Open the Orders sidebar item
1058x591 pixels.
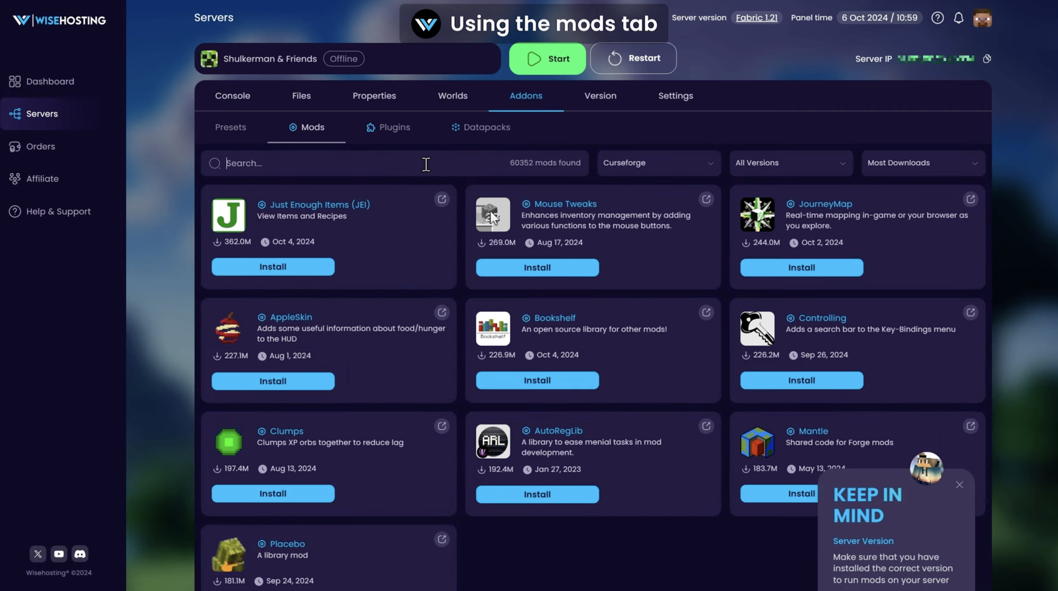(32, 147)
